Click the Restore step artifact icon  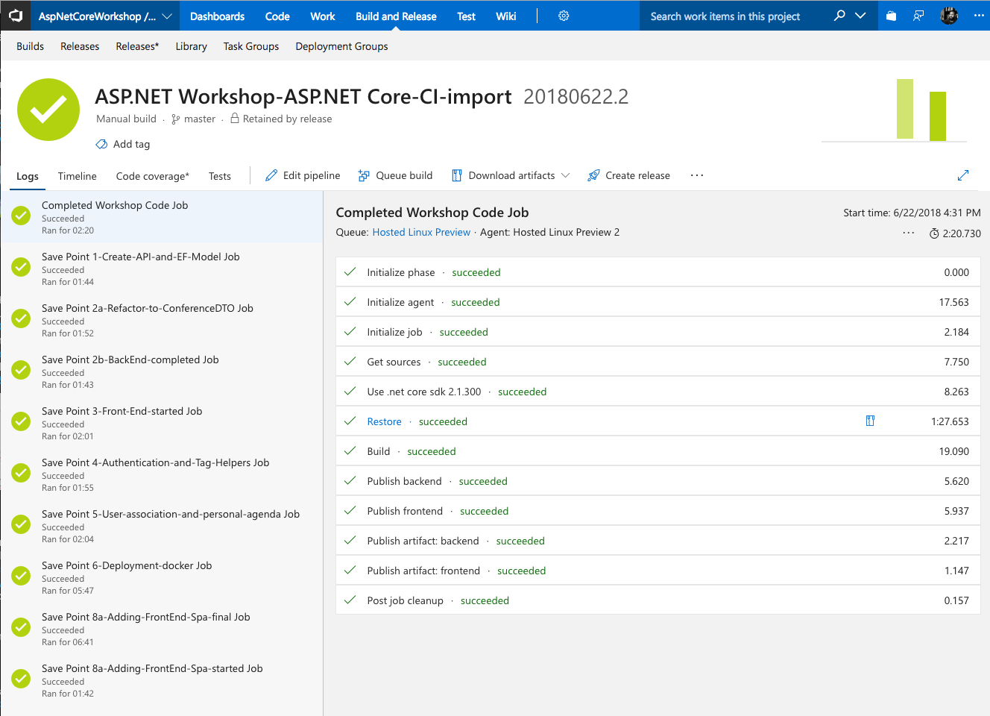coord(870,421)
